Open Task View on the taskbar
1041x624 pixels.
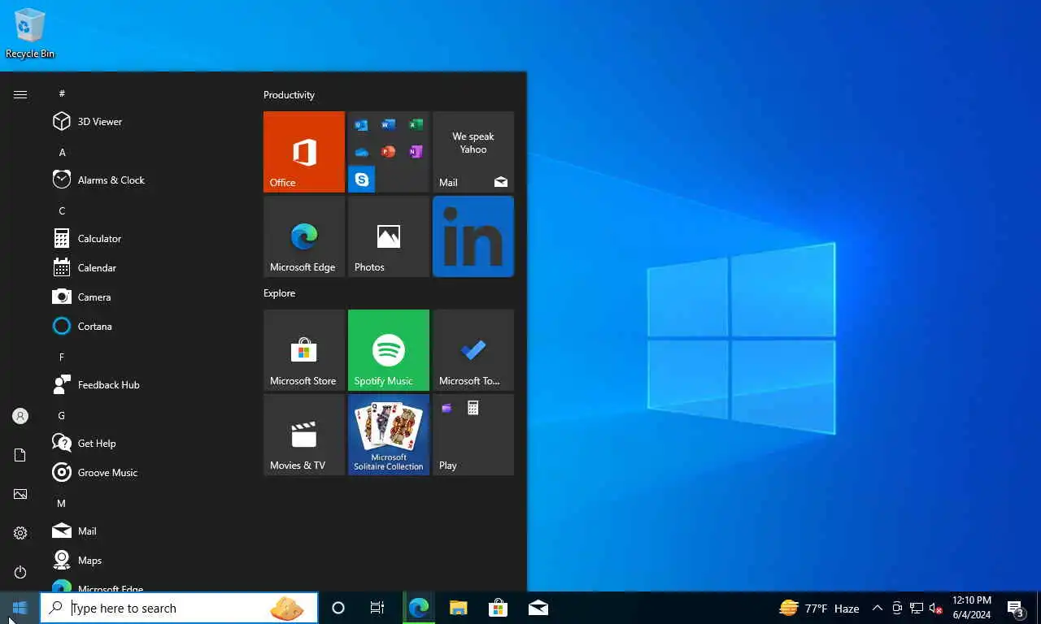coord(377,608)
